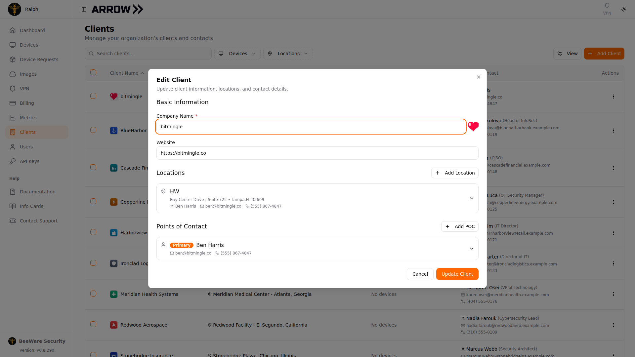This screenshot has height=357, width=635.
Task: Click the Harborview lock icon
Action: (114, 233)
